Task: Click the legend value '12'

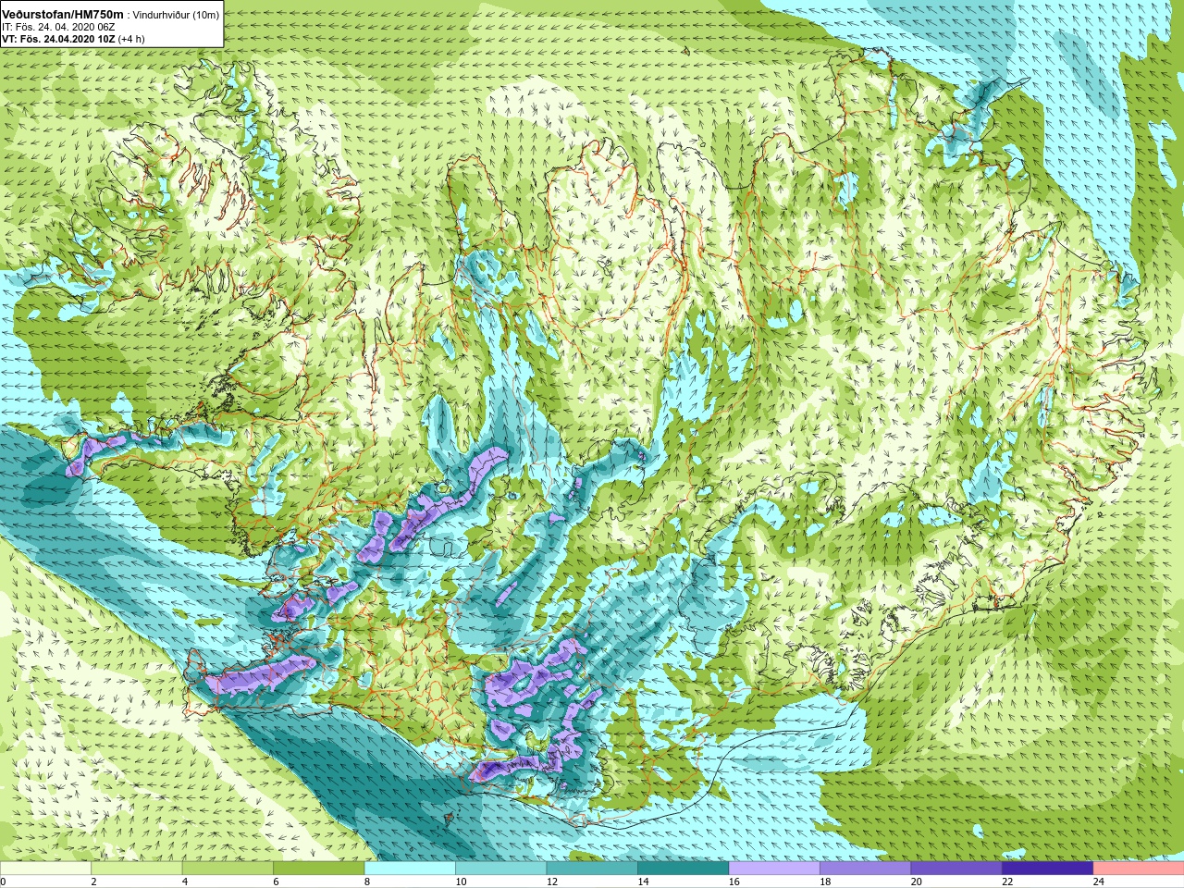Action: (x=552, y=882)
